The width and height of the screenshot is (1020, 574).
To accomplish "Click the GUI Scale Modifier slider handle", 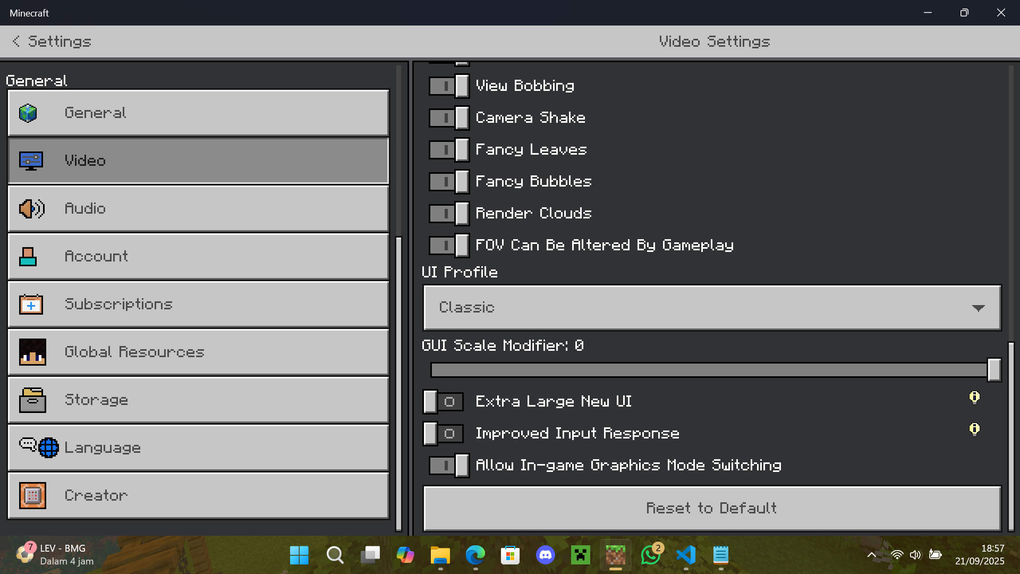I will [x=994, y=370].
